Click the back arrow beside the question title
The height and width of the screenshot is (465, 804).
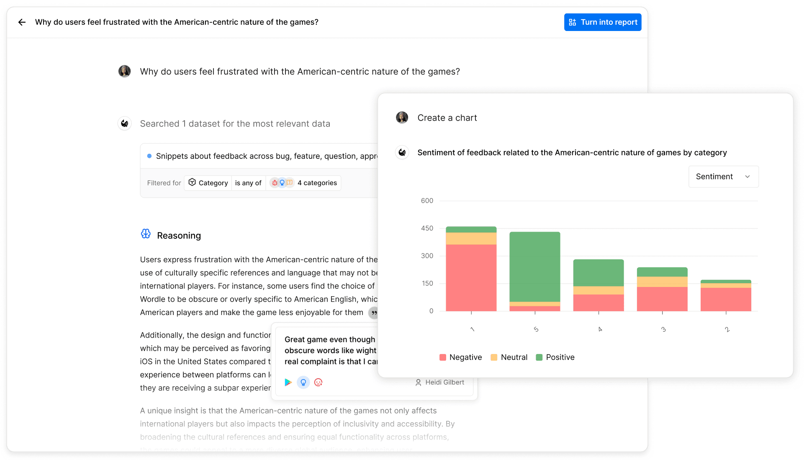22,22
